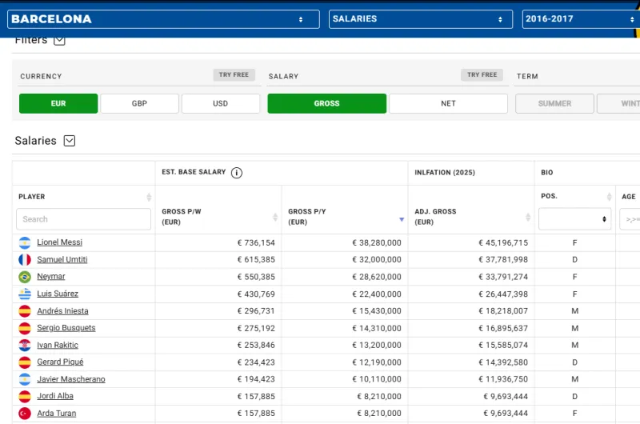Click Turkey flag next to Arda Turan
Image resolution: width=640 pixels, height=424 pixels.
click(x=25, y=414)
